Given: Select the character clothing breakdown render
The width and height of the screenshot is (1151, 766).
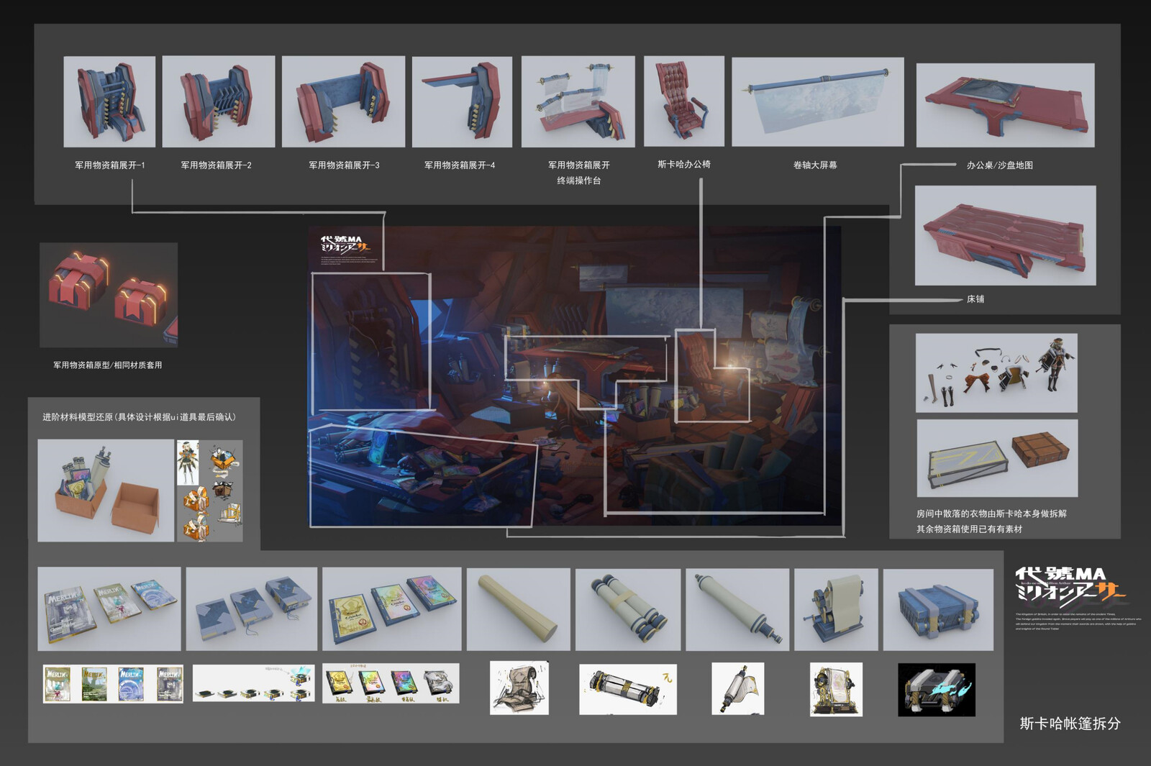Looking at the screenshot, I should [x=996, y=373].
